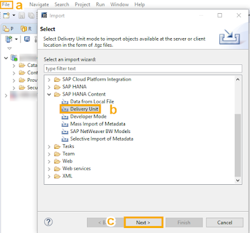
Task: Maximize the Import dialog
Action: [x=219, y=16]
